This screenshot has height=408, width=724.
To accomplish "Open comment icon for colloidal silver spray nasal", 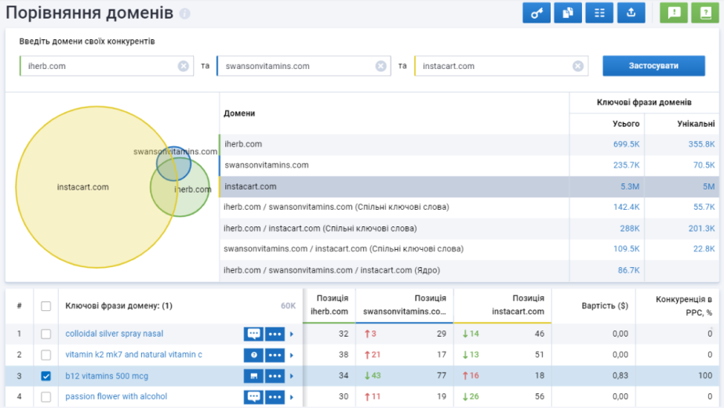I will click(x=253, y=334).
